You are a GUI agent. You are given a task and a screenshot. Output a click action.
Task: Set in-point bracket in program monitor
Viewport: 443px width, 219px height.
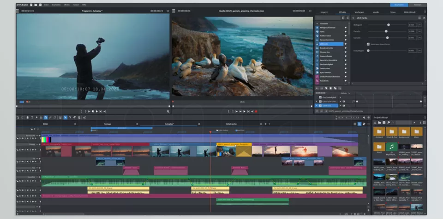click(x=81, y=112)
